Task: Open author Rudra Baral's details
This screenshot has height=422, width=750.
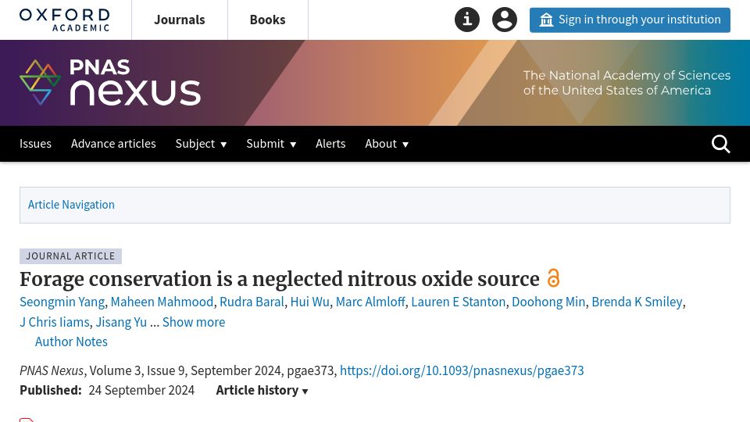Action: pyautogui.click(x=252, y=302)
